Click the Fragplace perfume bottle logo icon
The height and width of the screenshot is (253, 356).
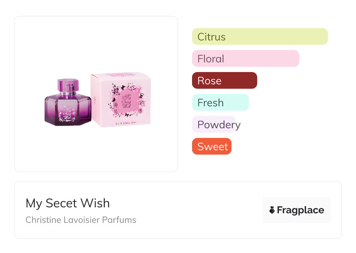[x=272, y=210]
